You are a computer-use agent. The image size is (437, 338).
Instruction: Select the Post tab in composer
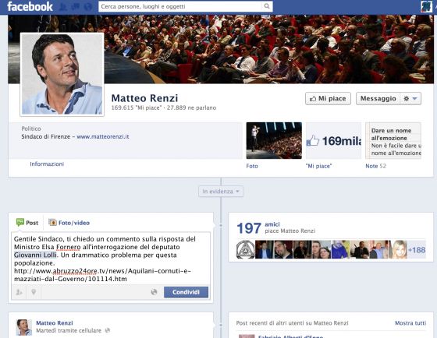coord(27,223)
